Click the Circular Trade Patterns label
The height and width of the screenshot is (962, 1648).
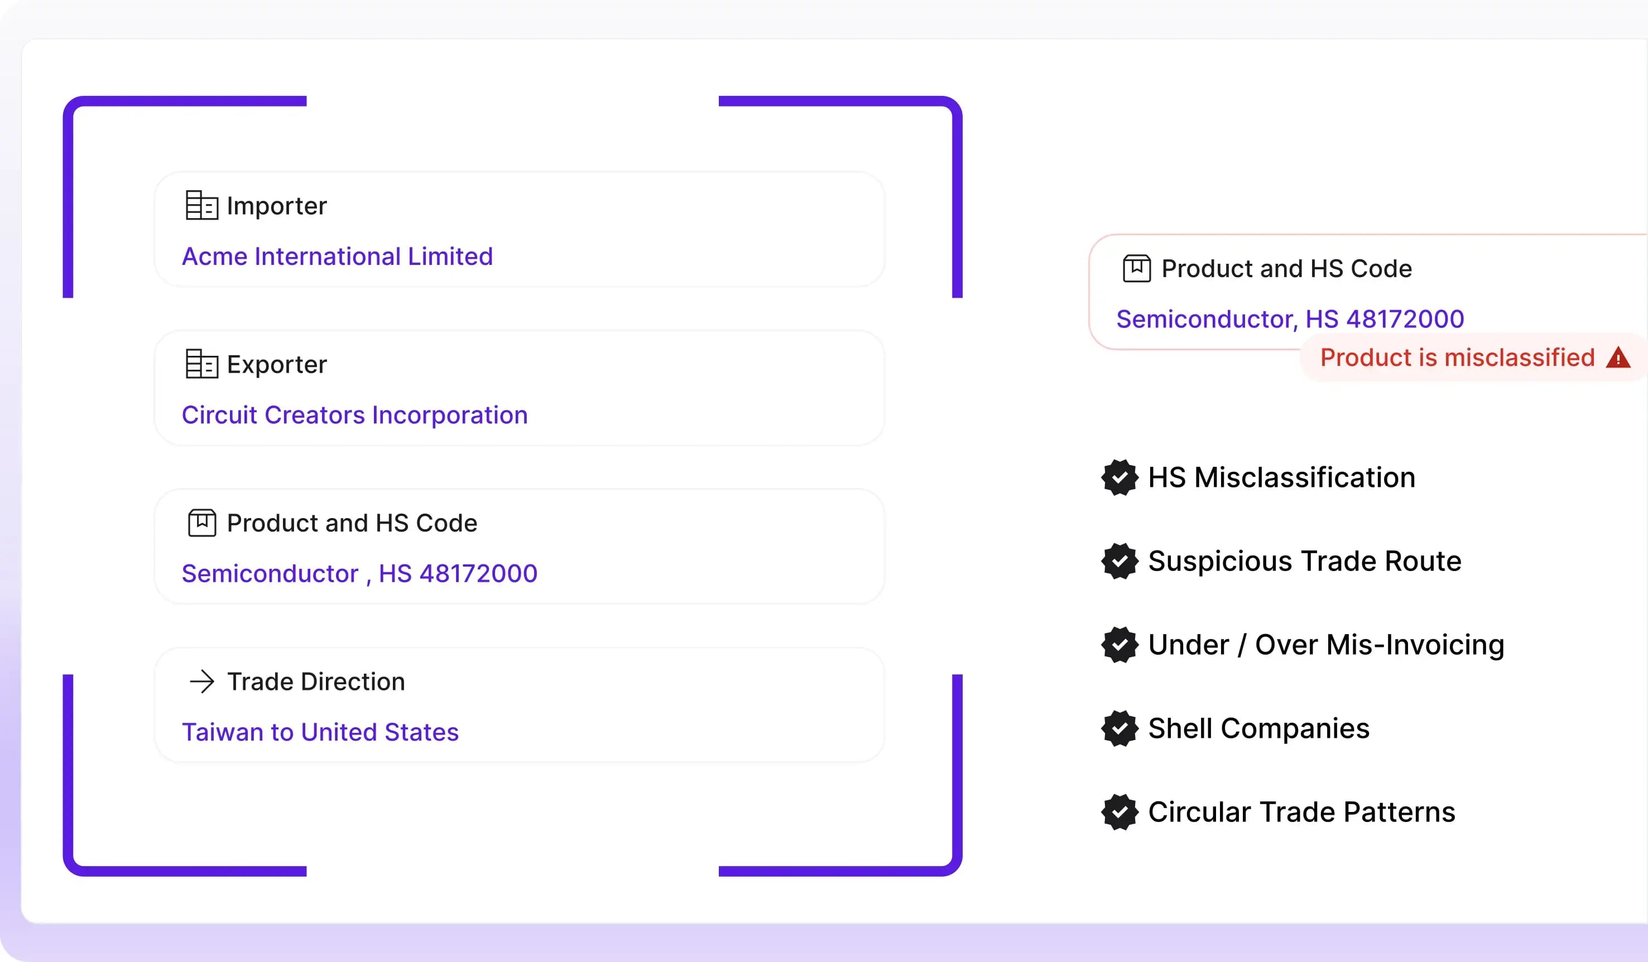1301,813
